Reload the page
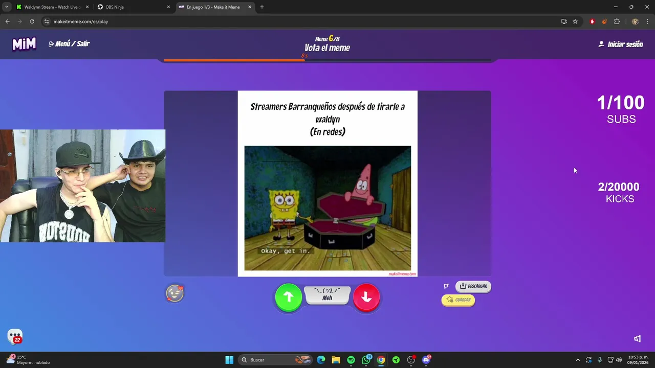Image resolution: width=655 pixels, height=368 pixels. 32,21
